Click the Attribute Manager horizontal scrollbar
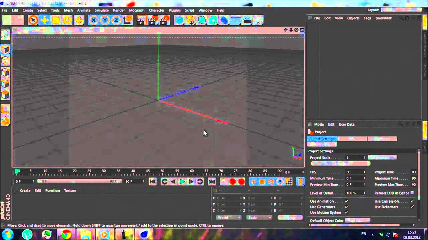This screenshot has height=240, width=428. pyautogui.click(x=355, y=225)
